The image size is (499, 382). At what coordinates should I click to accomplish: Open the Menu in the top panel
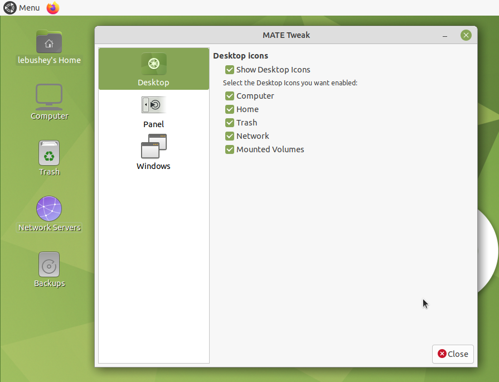coord(22,8)
